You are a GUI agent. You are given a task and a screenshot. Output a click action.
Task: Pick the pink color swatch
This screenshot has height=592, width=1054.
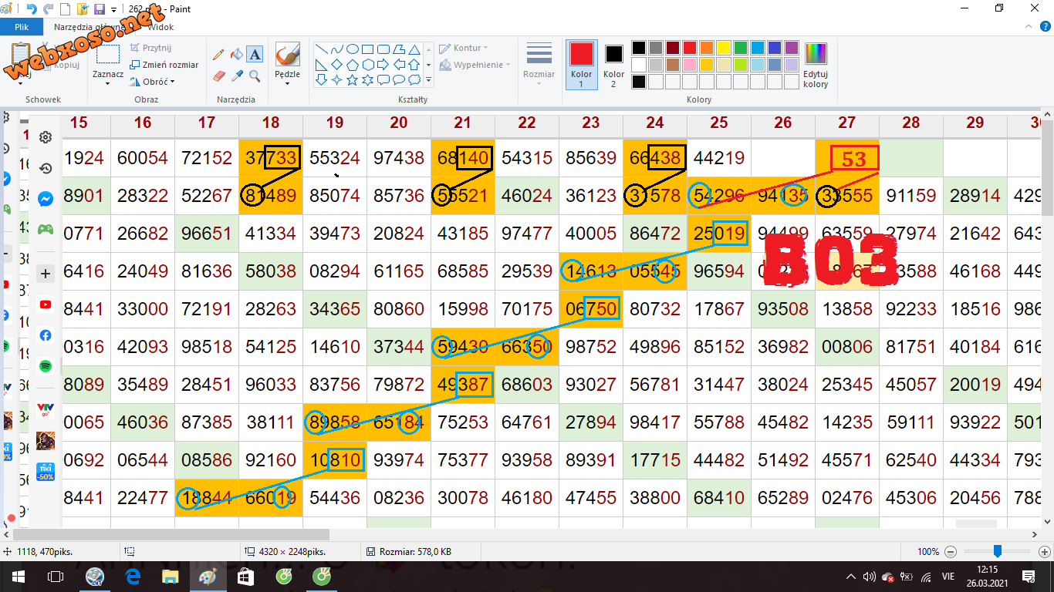(x=689, y=64)
